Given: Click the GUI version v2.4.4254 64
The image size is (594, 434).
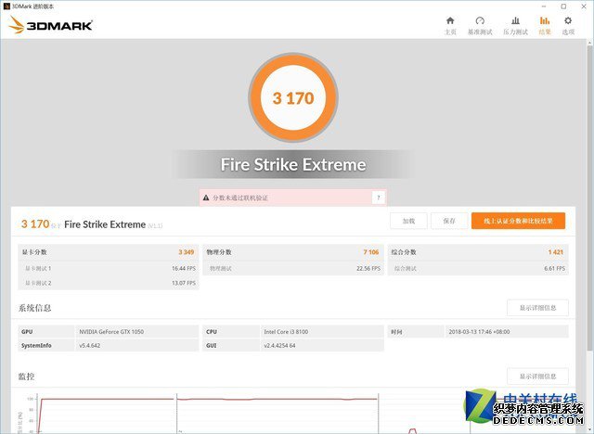Looking at the screenshot, I should click(x=279, y=346).
